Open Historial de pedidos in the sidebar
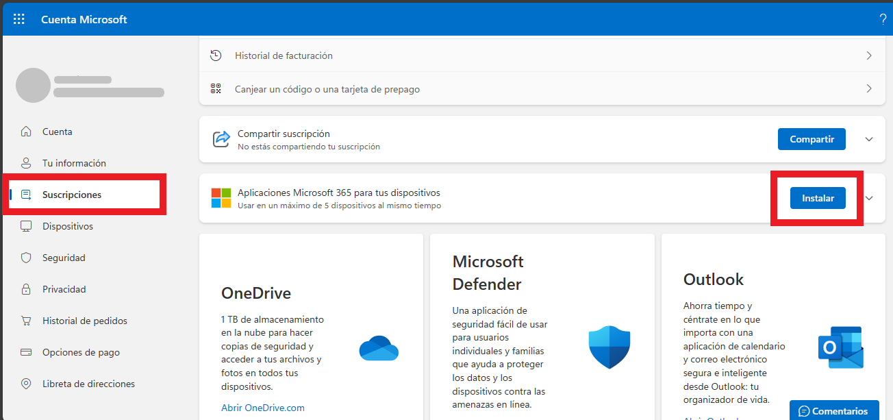Image resolution: width=893 pixels, height=420 pixels. (x=84, y=321)
